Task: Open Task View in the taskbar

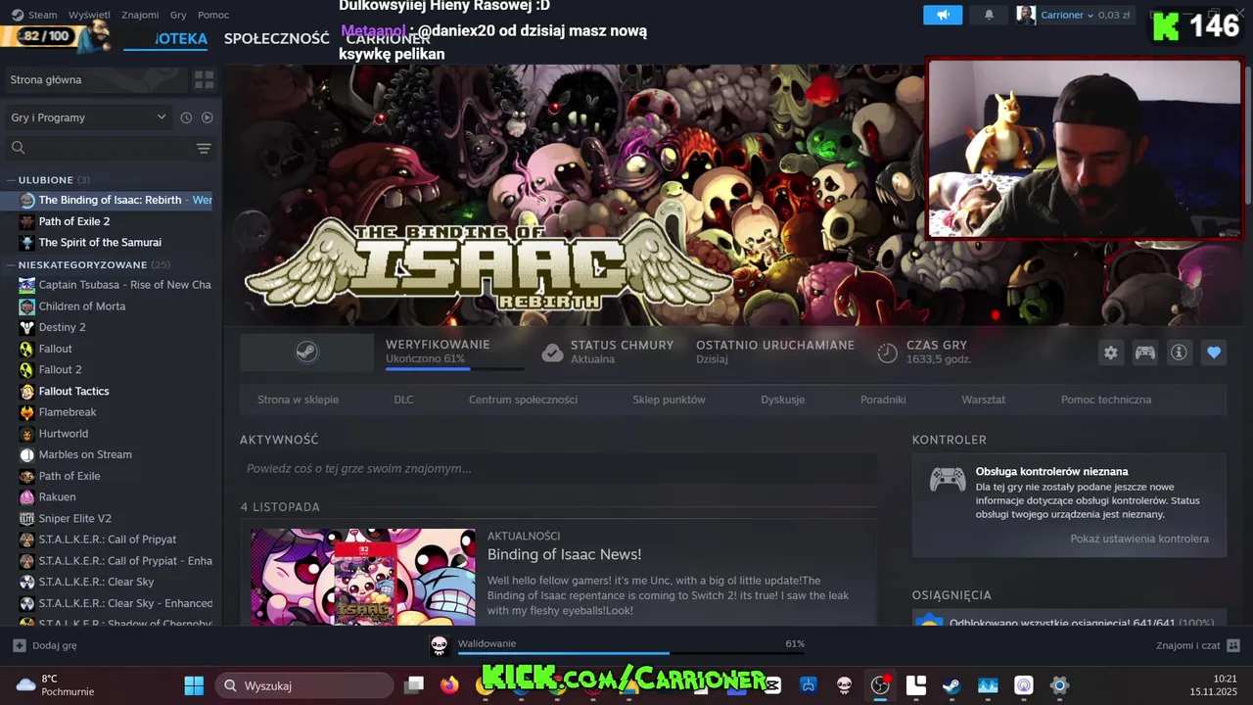Action: [414, 685]
